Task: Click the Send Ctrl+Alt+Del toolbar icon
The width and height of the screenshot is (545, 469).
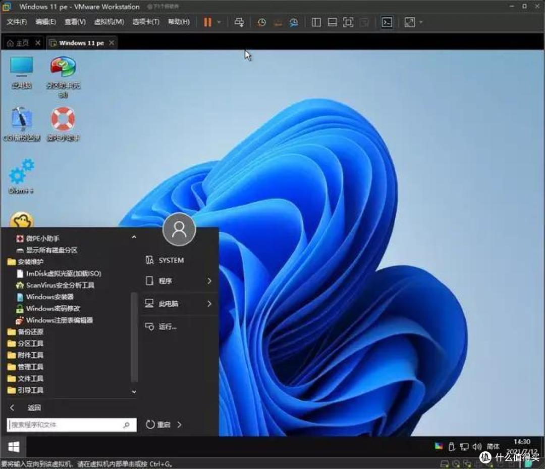Action: pyautogui.click(x=239, y=22)
